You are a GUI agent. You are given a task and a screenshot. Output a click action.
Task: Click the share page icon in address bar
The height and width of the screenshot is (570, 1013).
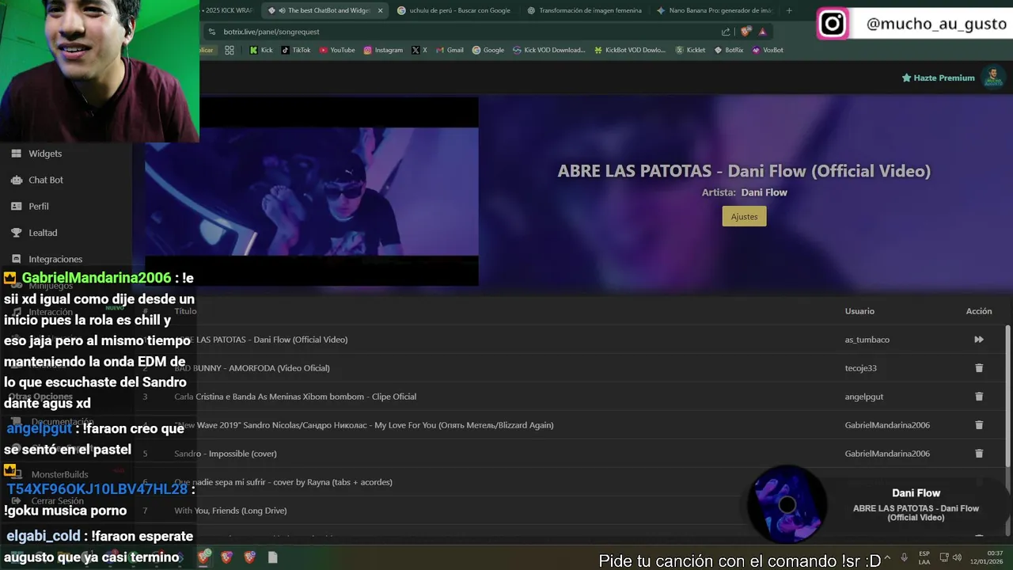726,32
